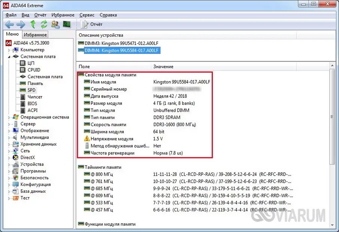Click the Отображение monitor icon
Viewport: 339px width, 232px height.
(x=16, y=131)
